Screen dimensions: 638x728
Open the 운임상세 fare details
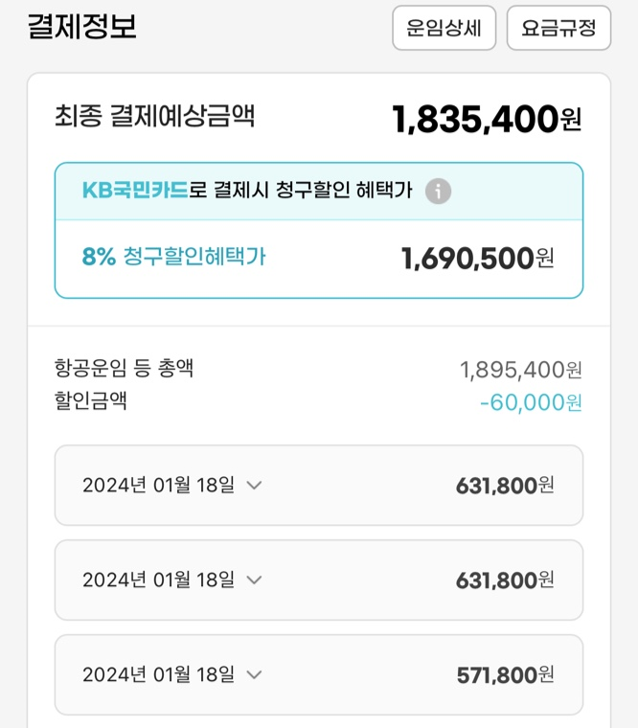(444, 28)
